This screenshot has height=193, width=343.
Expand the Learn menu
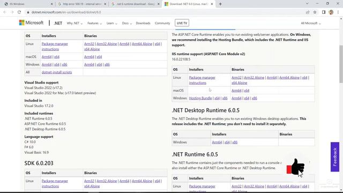point(112,23)
